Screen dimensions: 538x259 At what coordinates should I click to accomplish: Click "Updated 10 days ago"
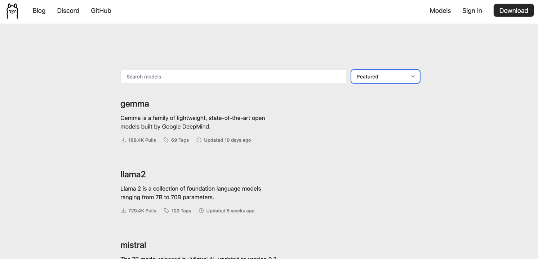click(227, 140)
